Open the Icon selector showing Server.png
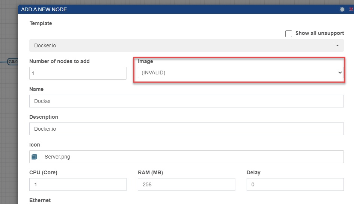Image resolution: width=354 pixels, height=204 pixels. pos(187,157)
